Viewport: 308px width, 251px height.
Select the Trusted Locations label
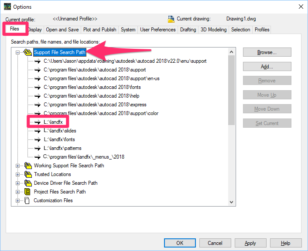click(x=52, y=174)
